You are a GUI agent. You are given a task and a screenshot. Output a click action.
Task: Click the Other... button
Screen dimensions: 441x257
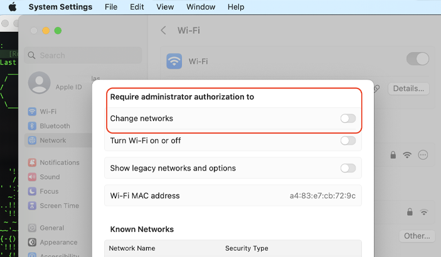[417, 236]
